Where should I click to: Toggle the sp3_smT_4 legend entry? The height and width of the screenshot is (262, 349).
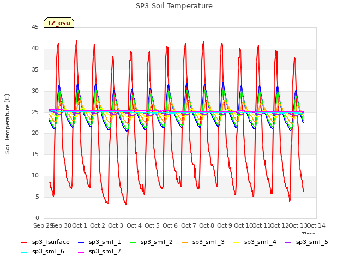click(x=255, y=242)
